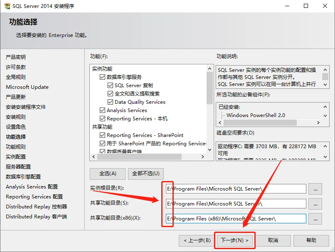Select the 许可条款 step in sidebar
The image size is (335, 252).
pos(16,67)
